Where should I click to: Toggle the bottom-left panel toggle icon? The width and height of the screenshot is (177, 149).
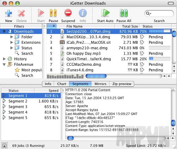4,145
